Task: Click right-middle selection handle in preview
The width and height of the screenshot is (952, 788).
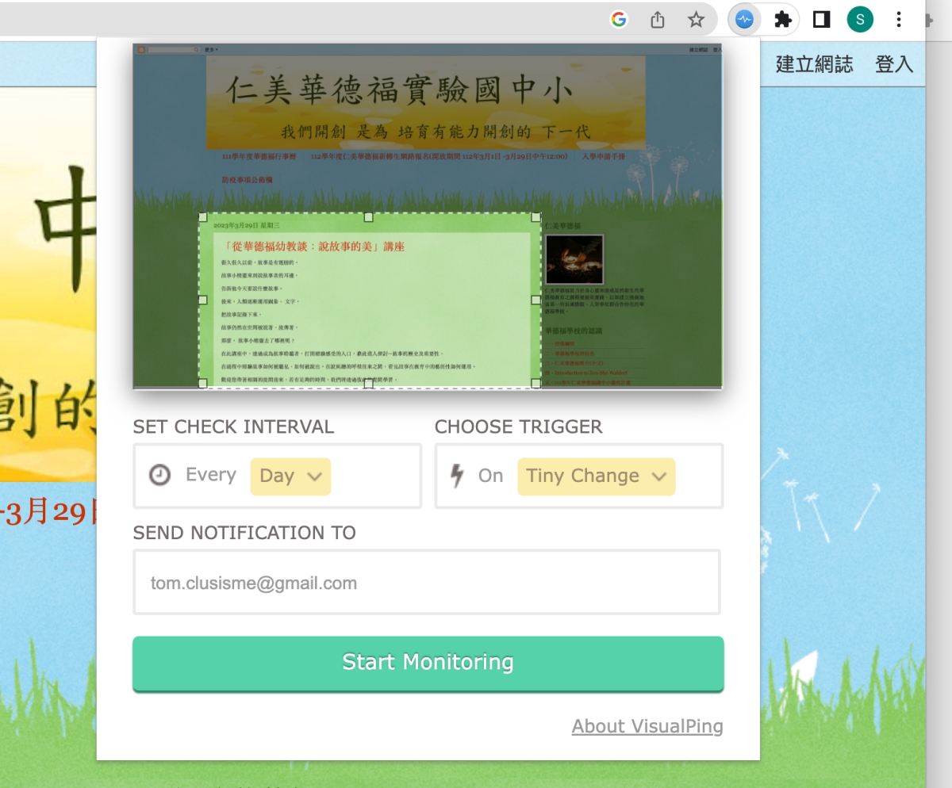Action: point(536,300)
